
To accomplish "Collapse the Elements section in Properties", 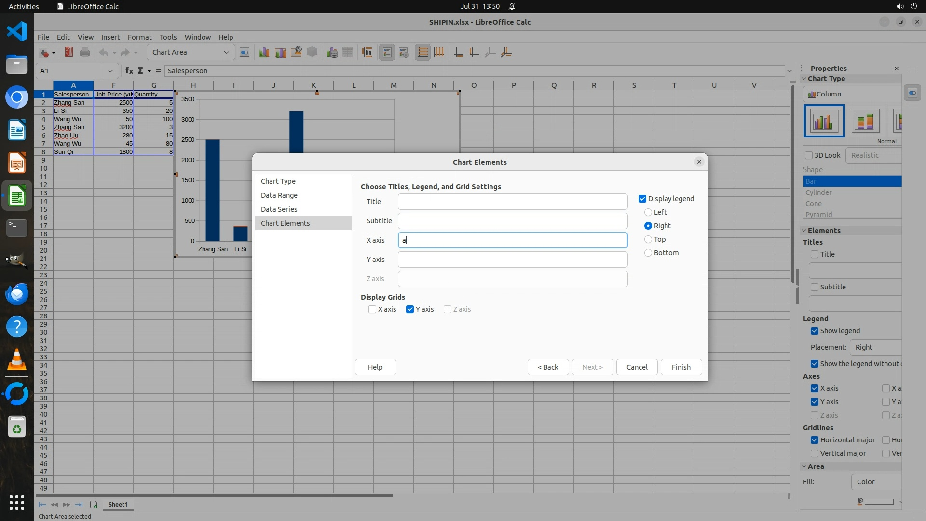I will (804, 231).
